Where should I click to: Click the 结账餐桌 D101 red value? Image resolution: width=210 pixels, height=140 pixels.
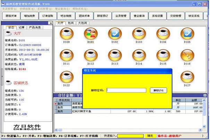[22, 69]
